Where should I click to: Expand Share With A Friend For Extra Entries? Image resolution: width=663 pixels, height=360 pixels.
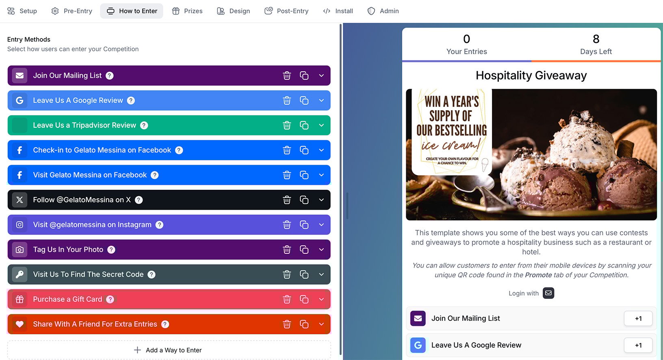tap(321, 324)
